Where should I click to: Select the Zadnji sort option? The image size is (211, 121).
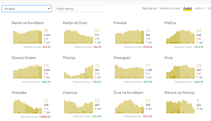(x=187, y=9)
